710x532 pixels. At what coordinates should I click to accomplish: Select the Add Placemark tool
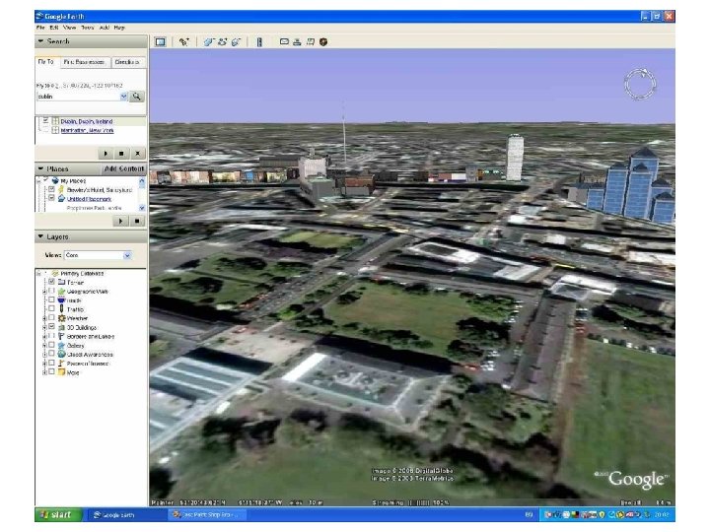pos(183,42)
